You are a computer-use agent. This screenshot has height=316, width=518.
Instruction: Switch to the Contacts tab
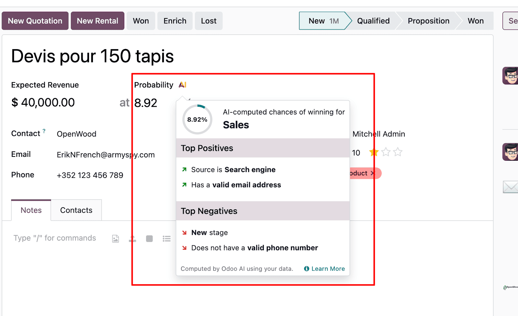[x=76, y=210]
